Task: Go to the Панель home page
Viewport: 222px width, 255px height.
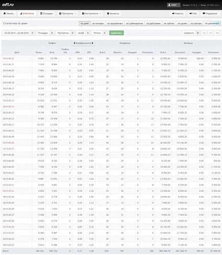Action: (9, 13)
